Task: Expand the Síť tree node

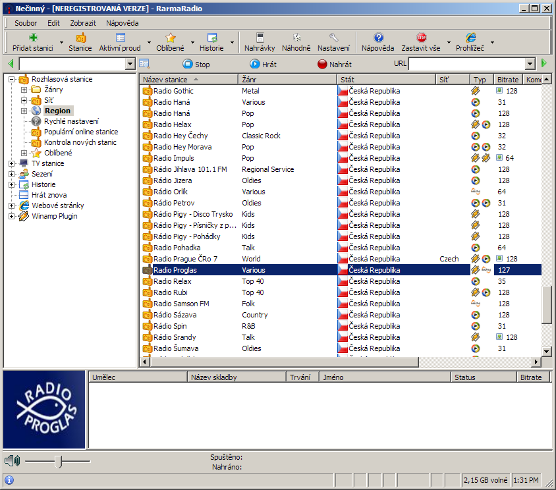Action: point(24,100)
